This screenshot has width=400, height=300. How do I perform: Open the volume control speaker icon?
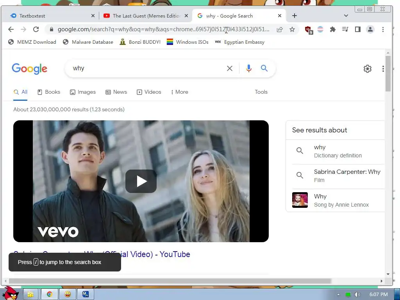tap(357, 295)
